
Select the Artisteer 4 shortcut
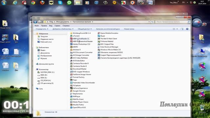pyautogui.click(x=75, y=49)
